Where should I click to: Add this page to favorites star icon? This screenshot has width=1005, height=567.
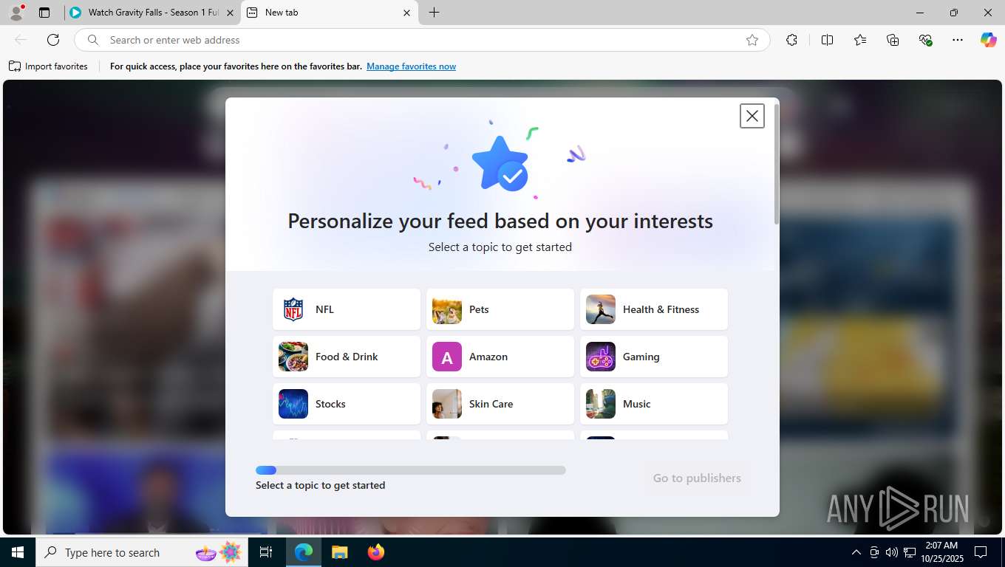(x=752, y=40)
